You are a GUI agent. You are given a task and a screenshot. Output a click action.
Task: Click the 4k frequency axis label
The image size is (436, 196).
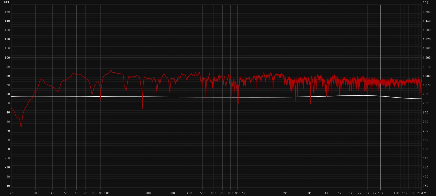(x=326, y=193)
